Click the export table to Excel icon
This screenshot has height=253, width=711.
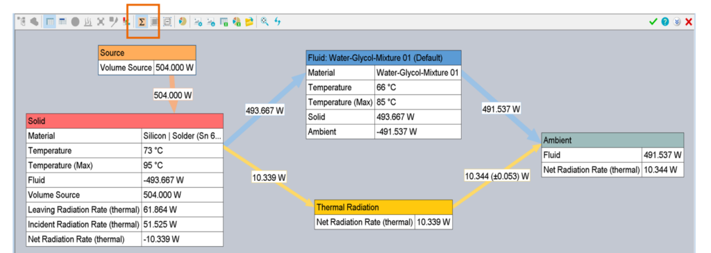tap(224, 21)
